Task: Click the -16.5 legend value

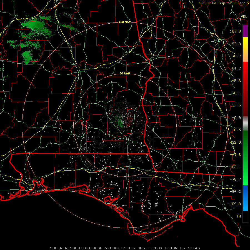Action: tap(235, 130)
